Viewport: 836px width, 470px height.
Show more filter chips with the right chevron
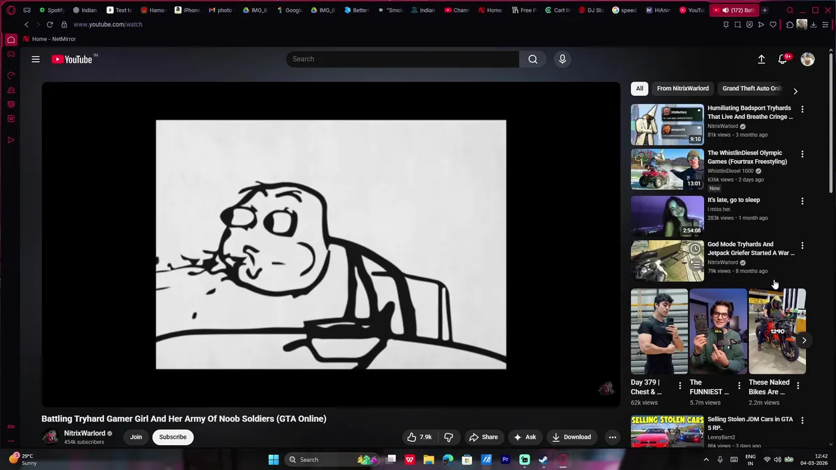coord(795,91)
